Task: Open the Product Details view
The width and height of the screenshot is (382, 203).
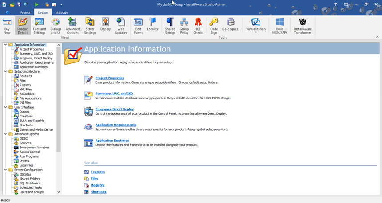Action: [x=23, y=26]
